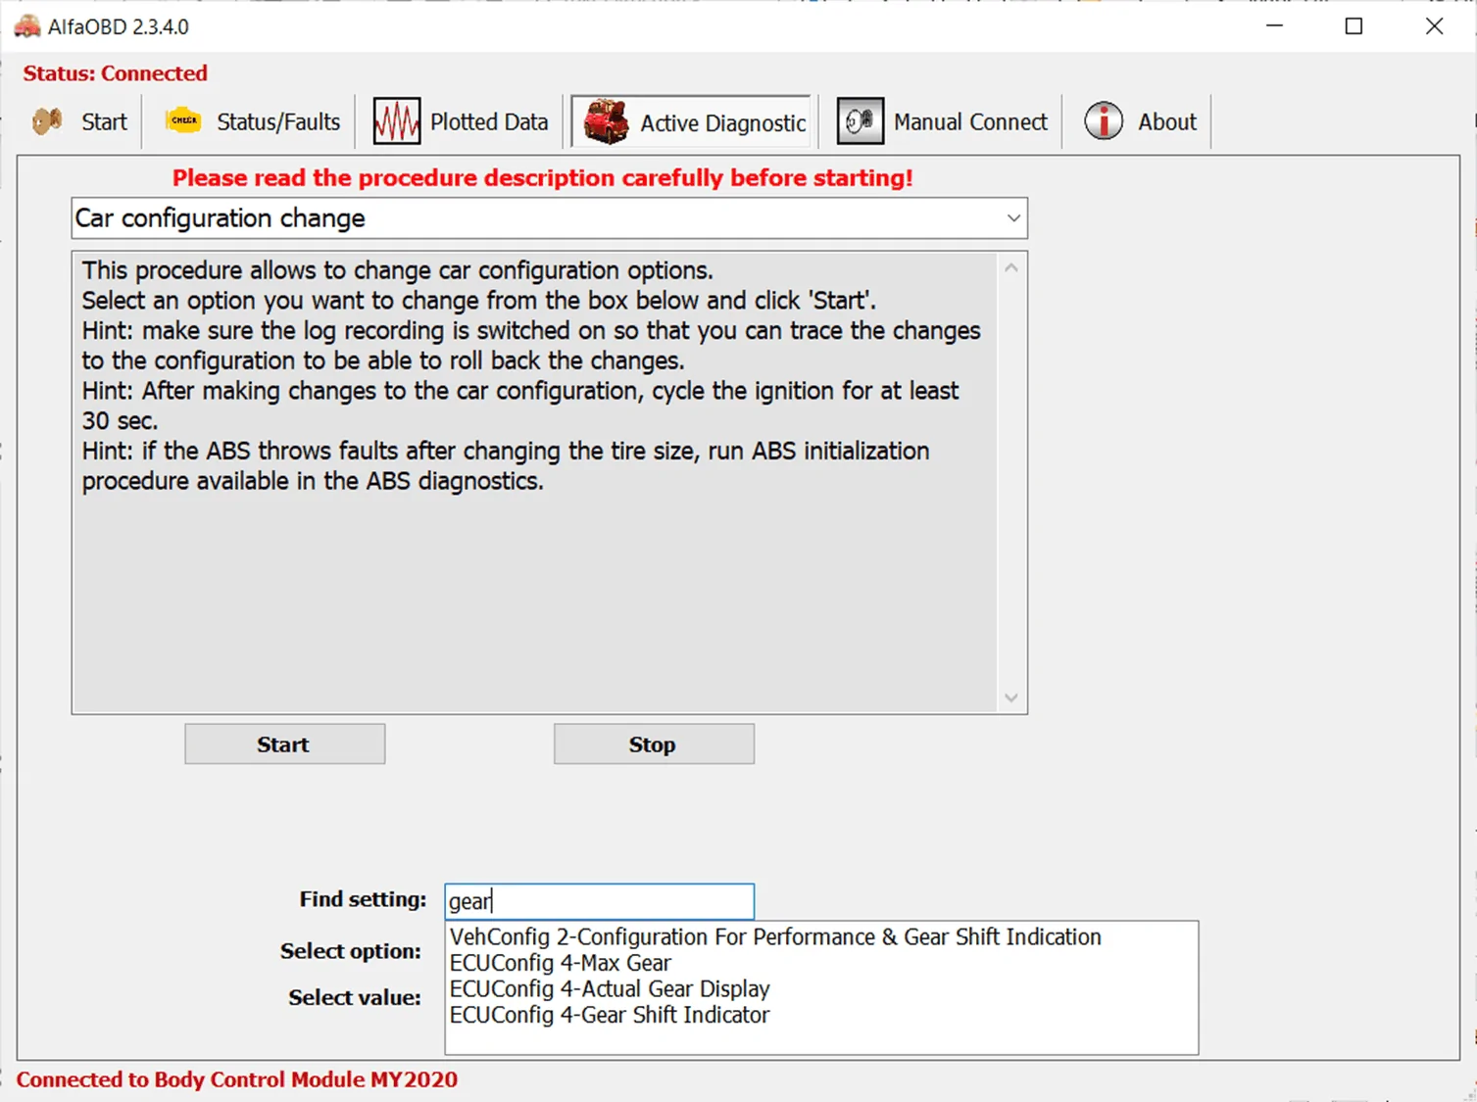Click the Find setting input field
1477x1102 pixels.
(x=600, y=901)
